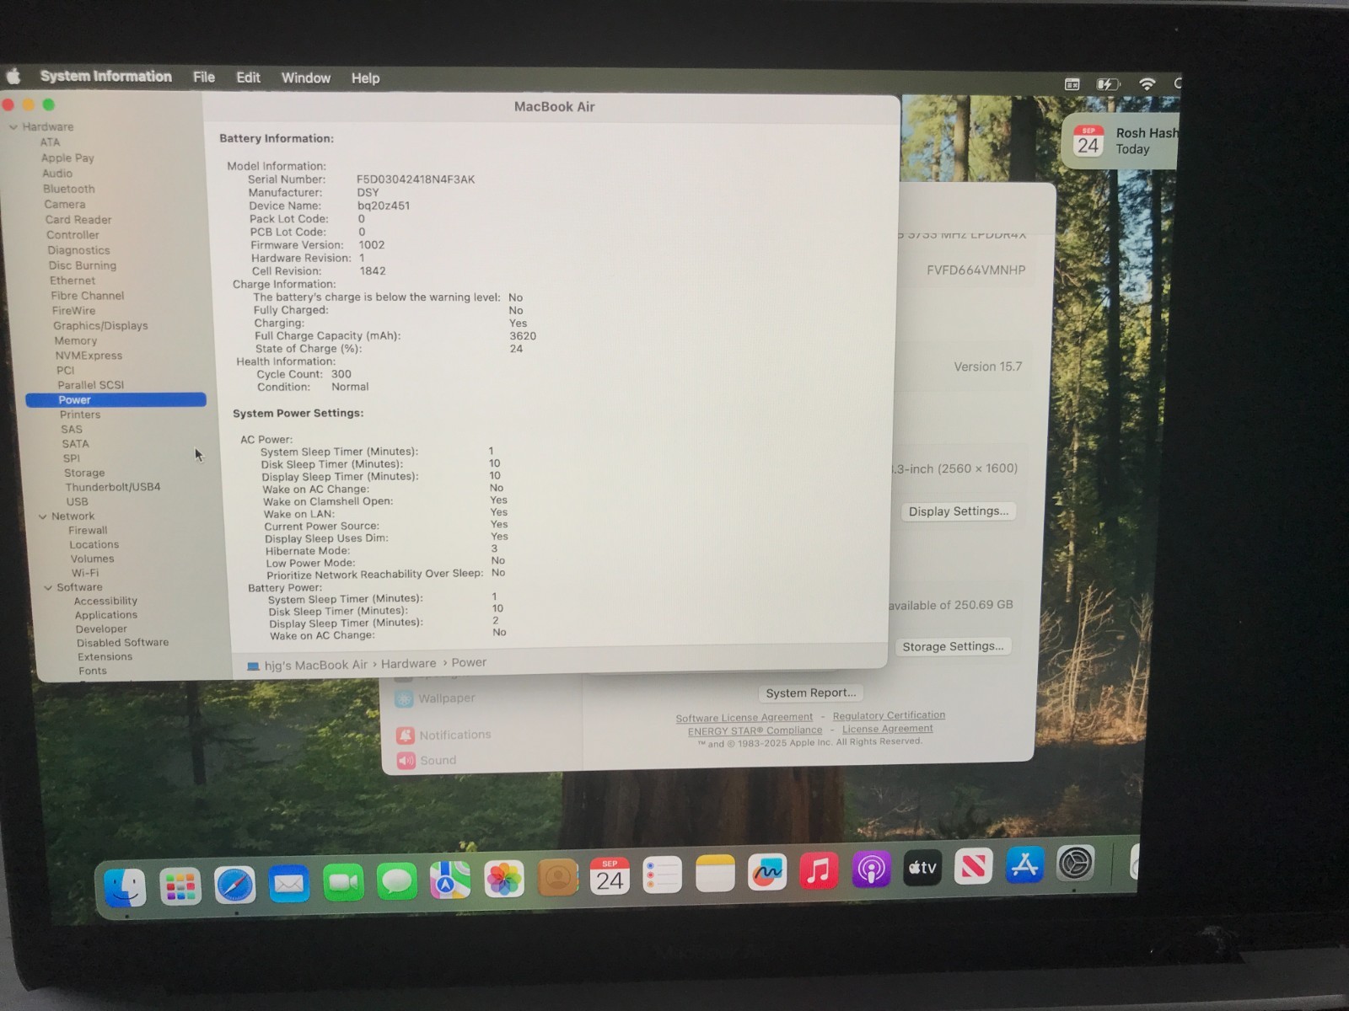1349x1011 pixels.
Task: Click the Notifications icon in System Settings sidebar
Action: pyautogui.click(x=406, y=735)
